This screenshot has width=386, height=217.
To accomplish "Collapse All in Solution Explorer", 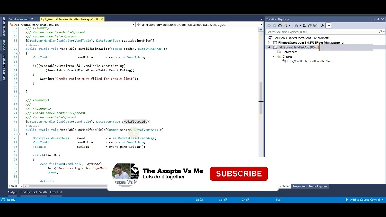I will (310, 26).
